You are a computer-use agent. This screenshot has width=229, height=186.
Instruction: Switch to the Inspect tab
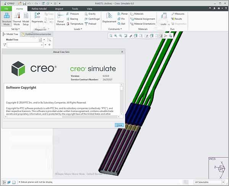pos(59,9)
